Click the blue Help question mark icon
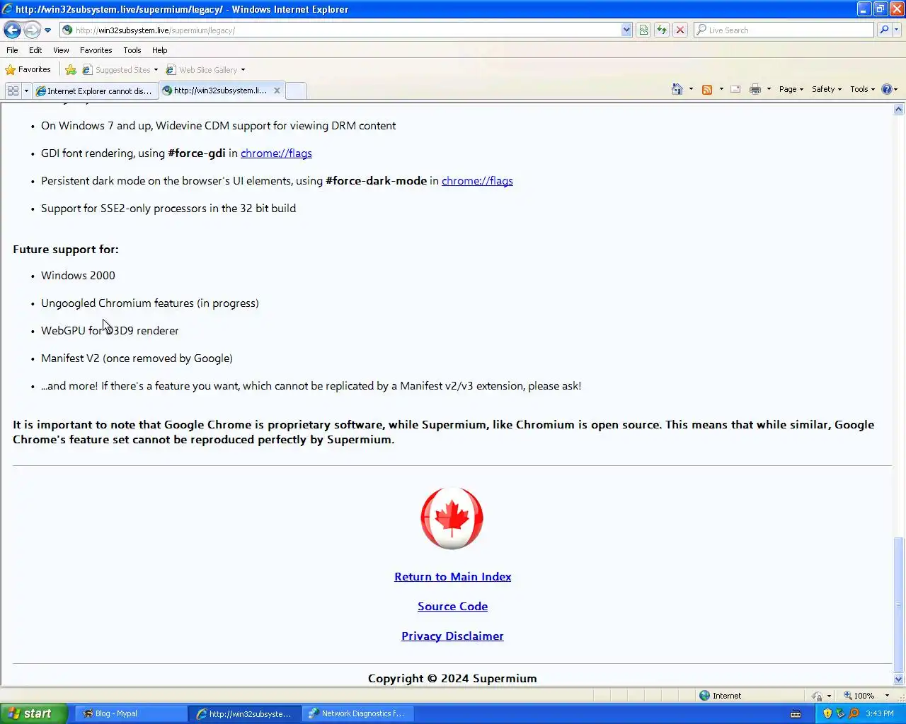The image size is (906, 724). (x=886, y=89)
